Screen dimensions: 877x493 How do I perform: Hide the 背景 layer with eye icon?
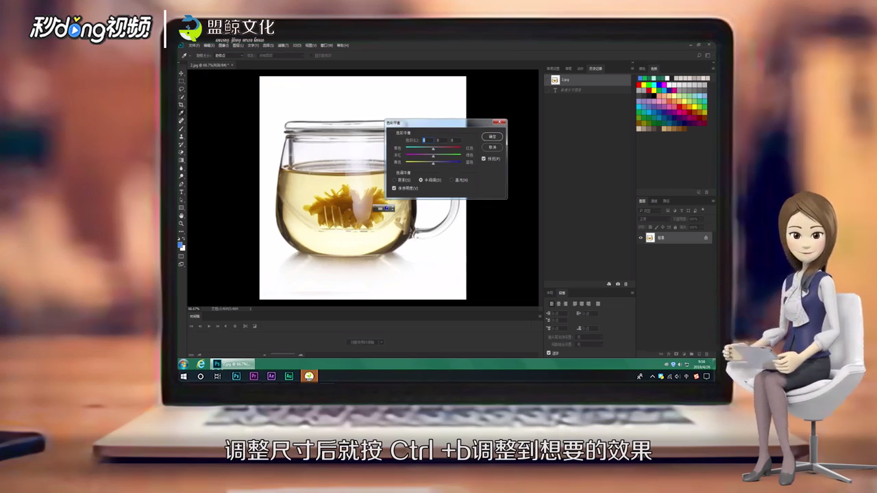pyautogui.click(x=641, y=238)
